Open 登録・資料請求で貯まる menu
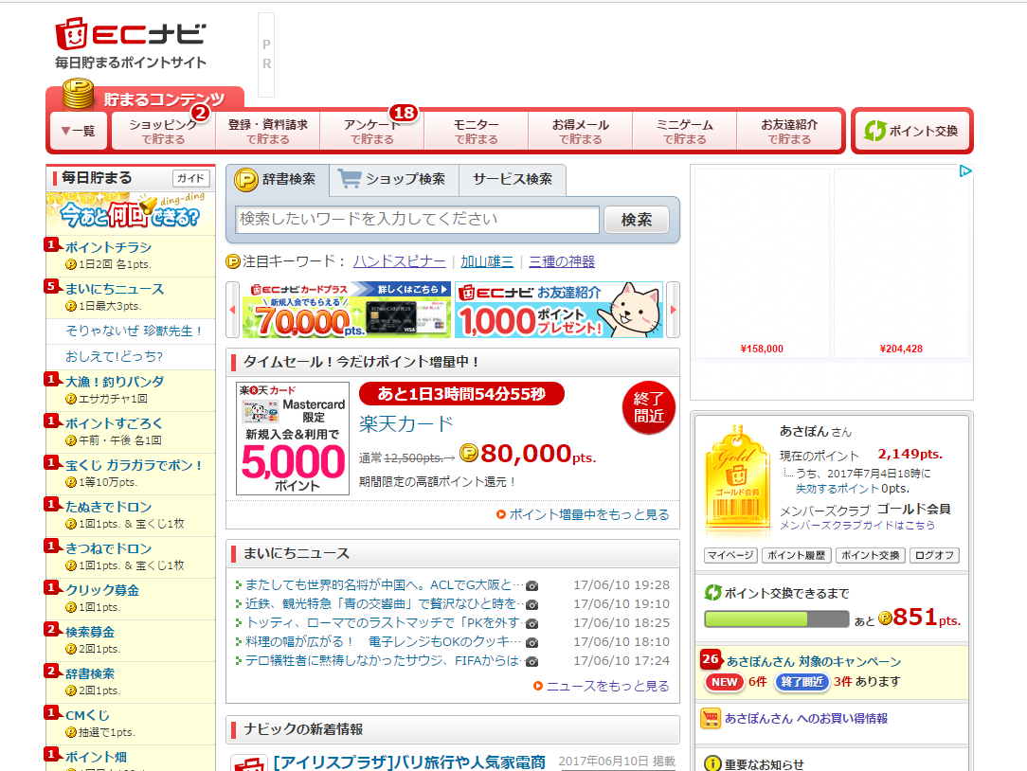This screenshot has height=771, width=1027. coord(267,131)
